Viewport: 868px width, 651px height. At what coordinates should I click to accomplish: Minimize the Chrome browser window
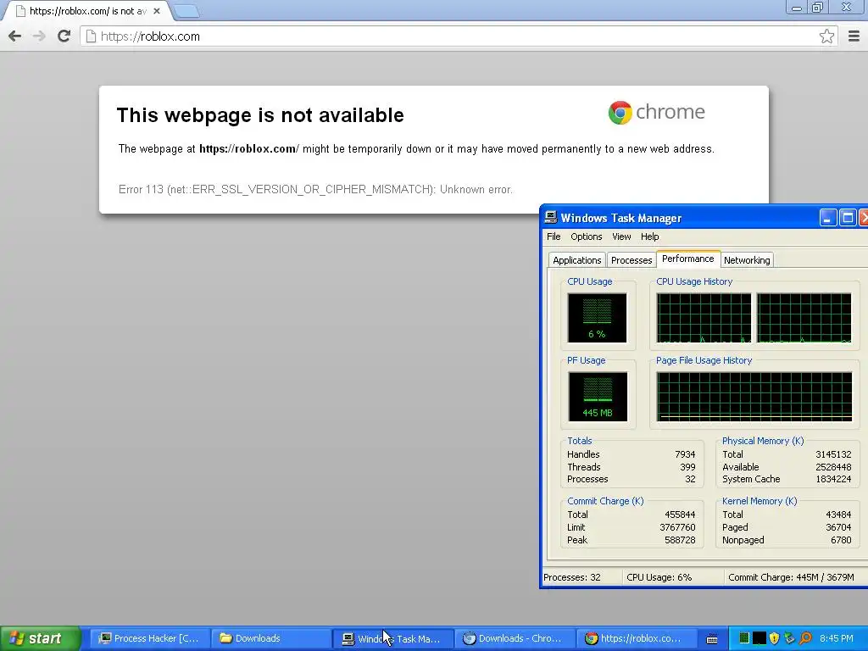[797, 8]
